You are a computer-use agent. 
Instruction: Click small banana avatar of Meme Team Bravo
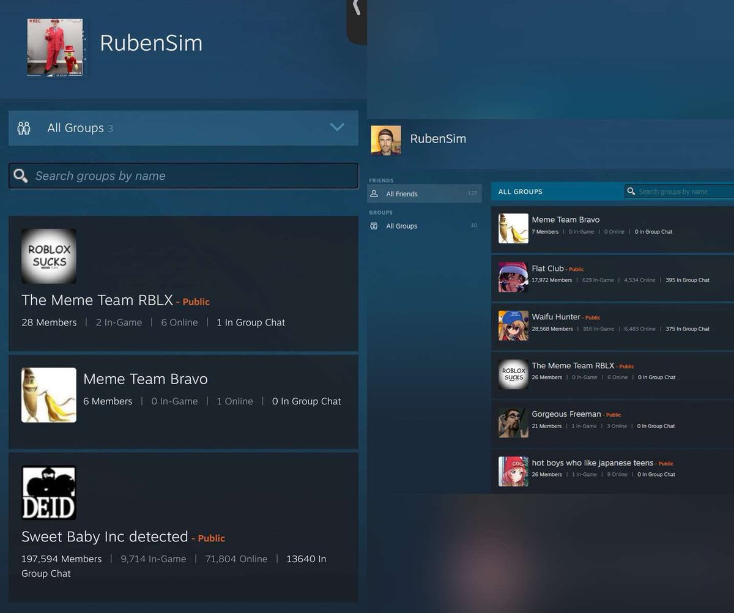(x=513, y=228)
